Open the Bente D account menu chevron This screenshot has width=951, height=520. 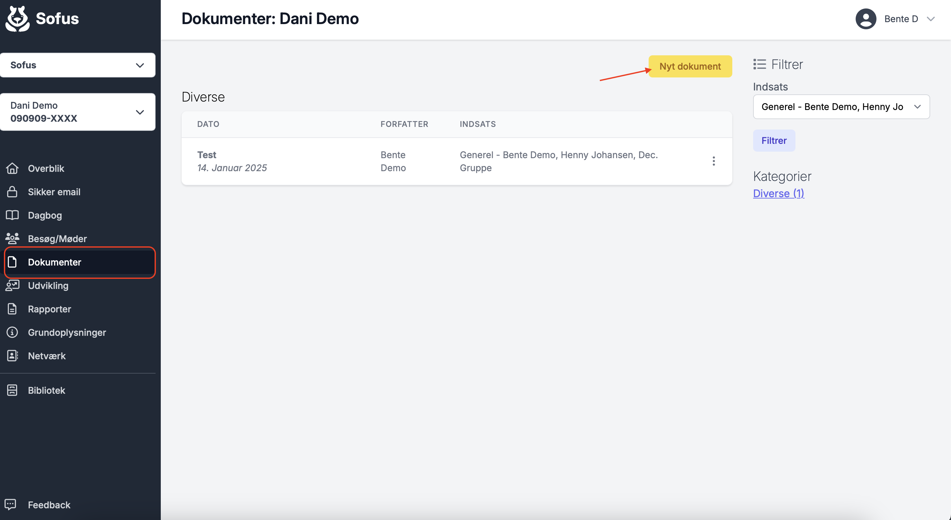point(930,19)
